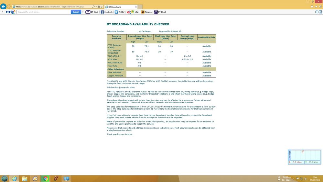The height and width of the screenshot is (182, 323).
Task: Click the 'Fibre Multicast' row label
Action: pyautogui.click(x=114, y=73)
